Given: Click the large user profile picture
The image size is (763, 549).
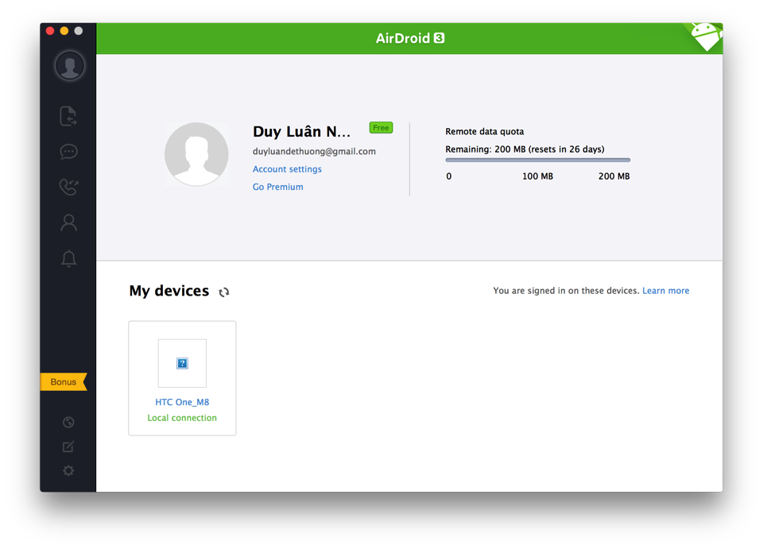Looking at the screenshot, I should tap(196, 154).
